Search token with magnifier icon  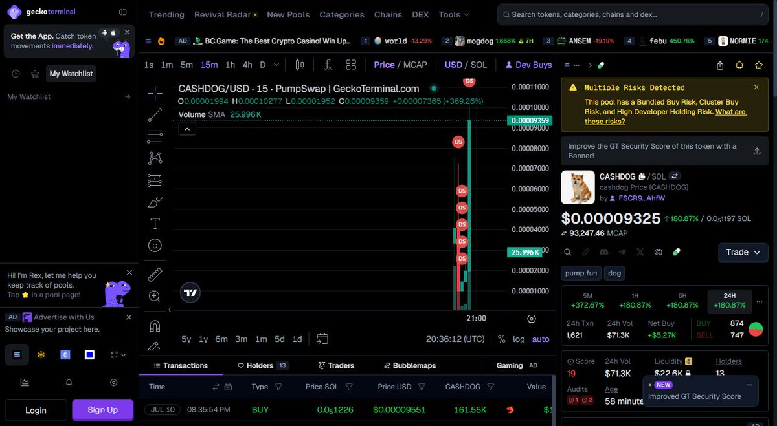(x=567, y=252)
